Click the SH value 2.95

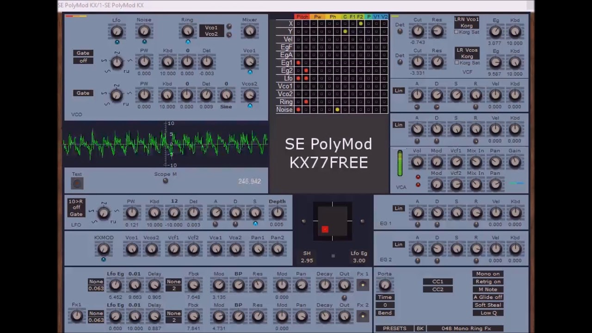[x=307, y=261]
